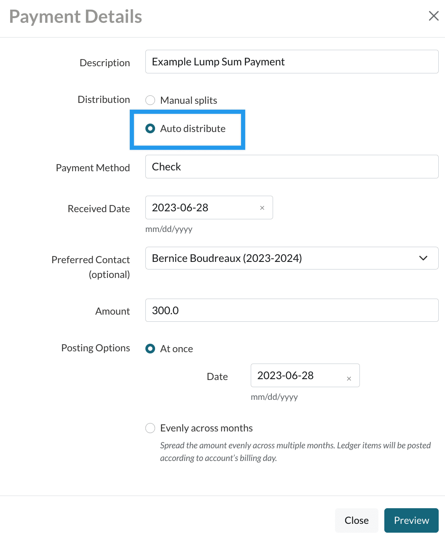Clear the Received Date field value
The width and height of the screenshot is (445, 539).
[x=262, y=208]
